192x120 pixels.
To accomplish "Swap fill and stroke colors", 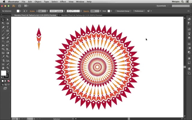I will 8,71.
